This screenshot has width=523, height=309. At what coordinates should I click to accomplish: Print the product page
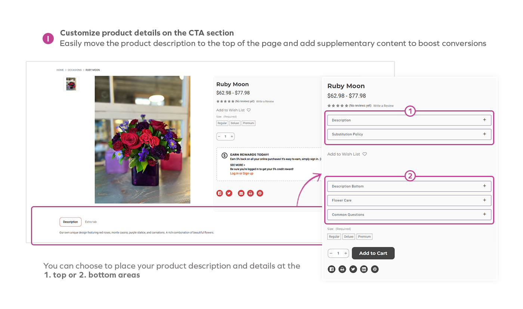coord(250,193)
